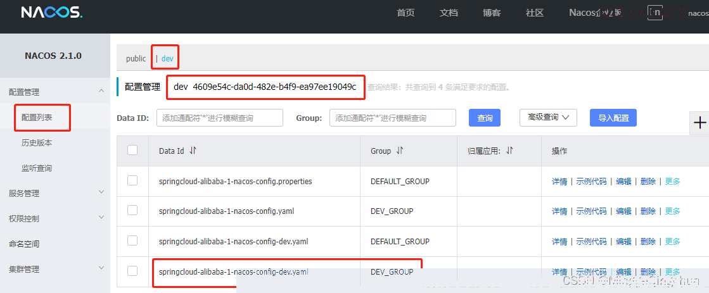Open 命名空间 in the sidebar
This screenshot has height=293, width=709.
[24, 244]
